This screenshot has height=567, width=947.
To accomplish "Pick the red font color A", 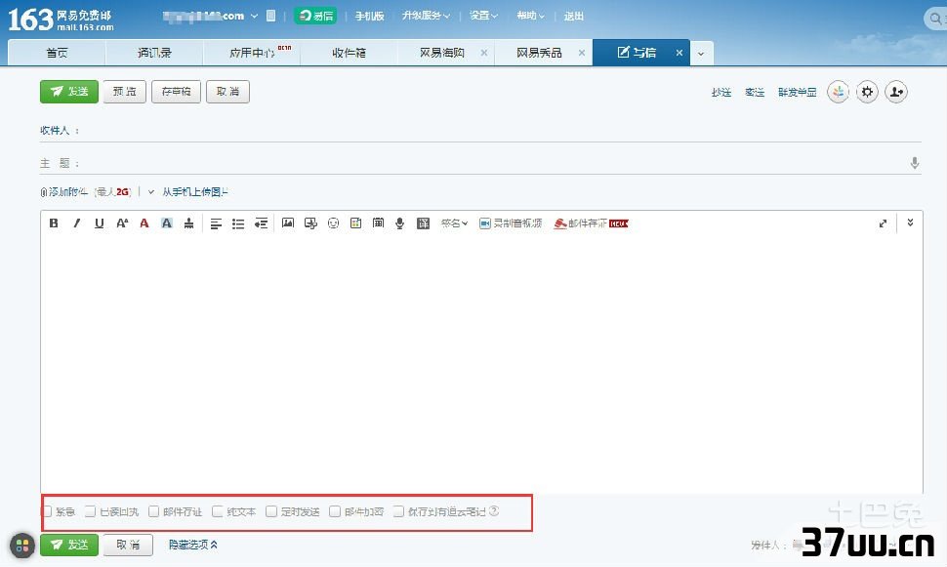I will click(x=144, y=223).
